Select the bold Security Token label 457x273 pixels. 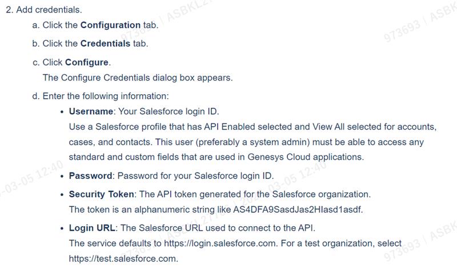(101, 194)
